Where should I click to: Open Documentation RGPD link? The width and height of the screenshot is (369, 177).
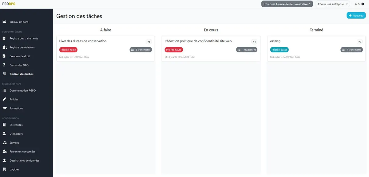click(22, 91)
